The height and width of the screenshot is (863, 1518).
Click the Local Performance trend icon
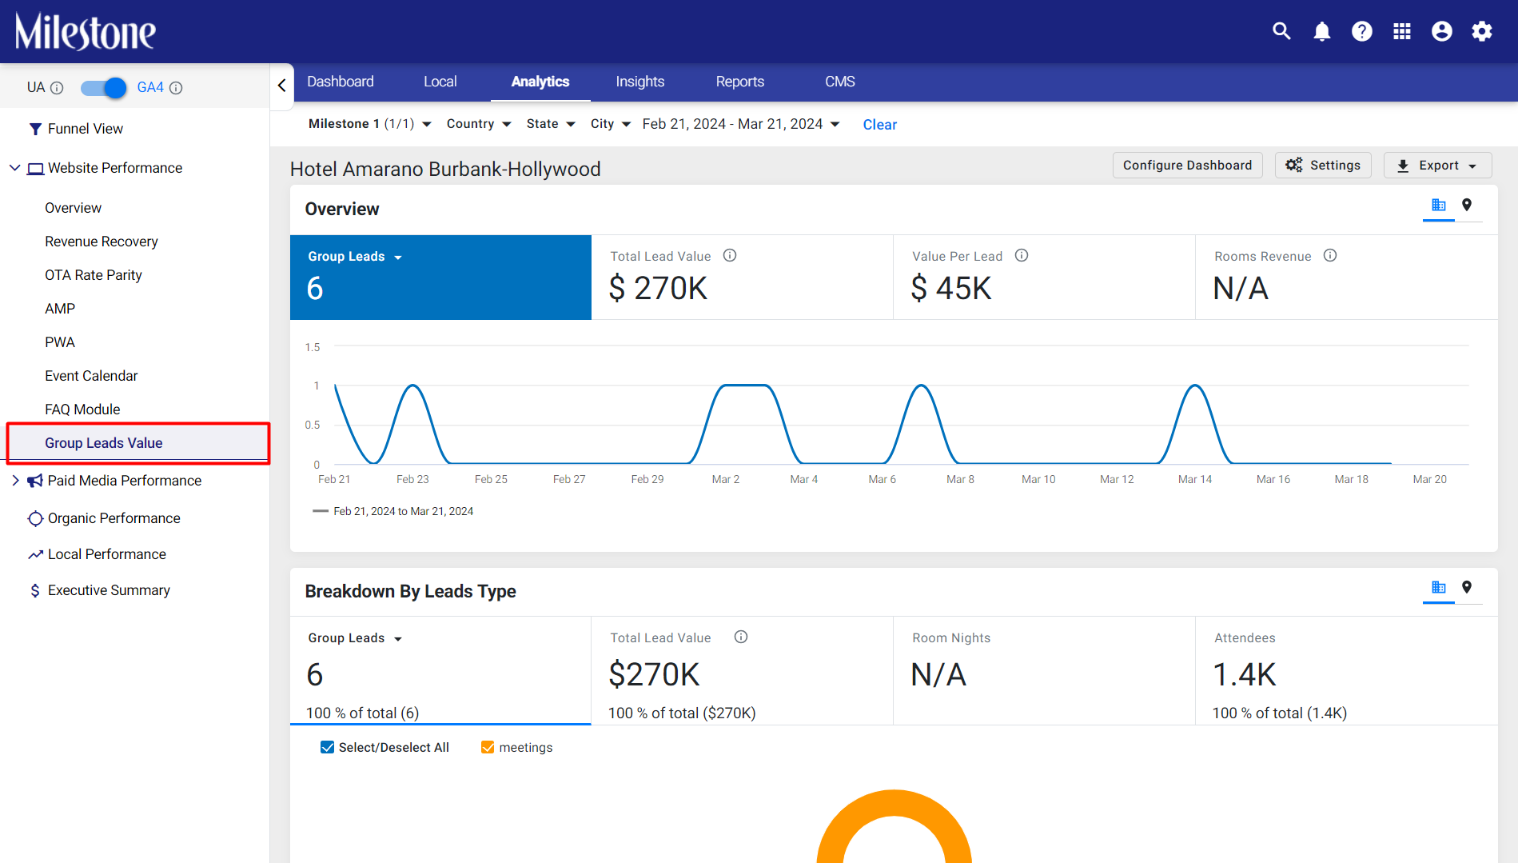[x=35, y=554]
